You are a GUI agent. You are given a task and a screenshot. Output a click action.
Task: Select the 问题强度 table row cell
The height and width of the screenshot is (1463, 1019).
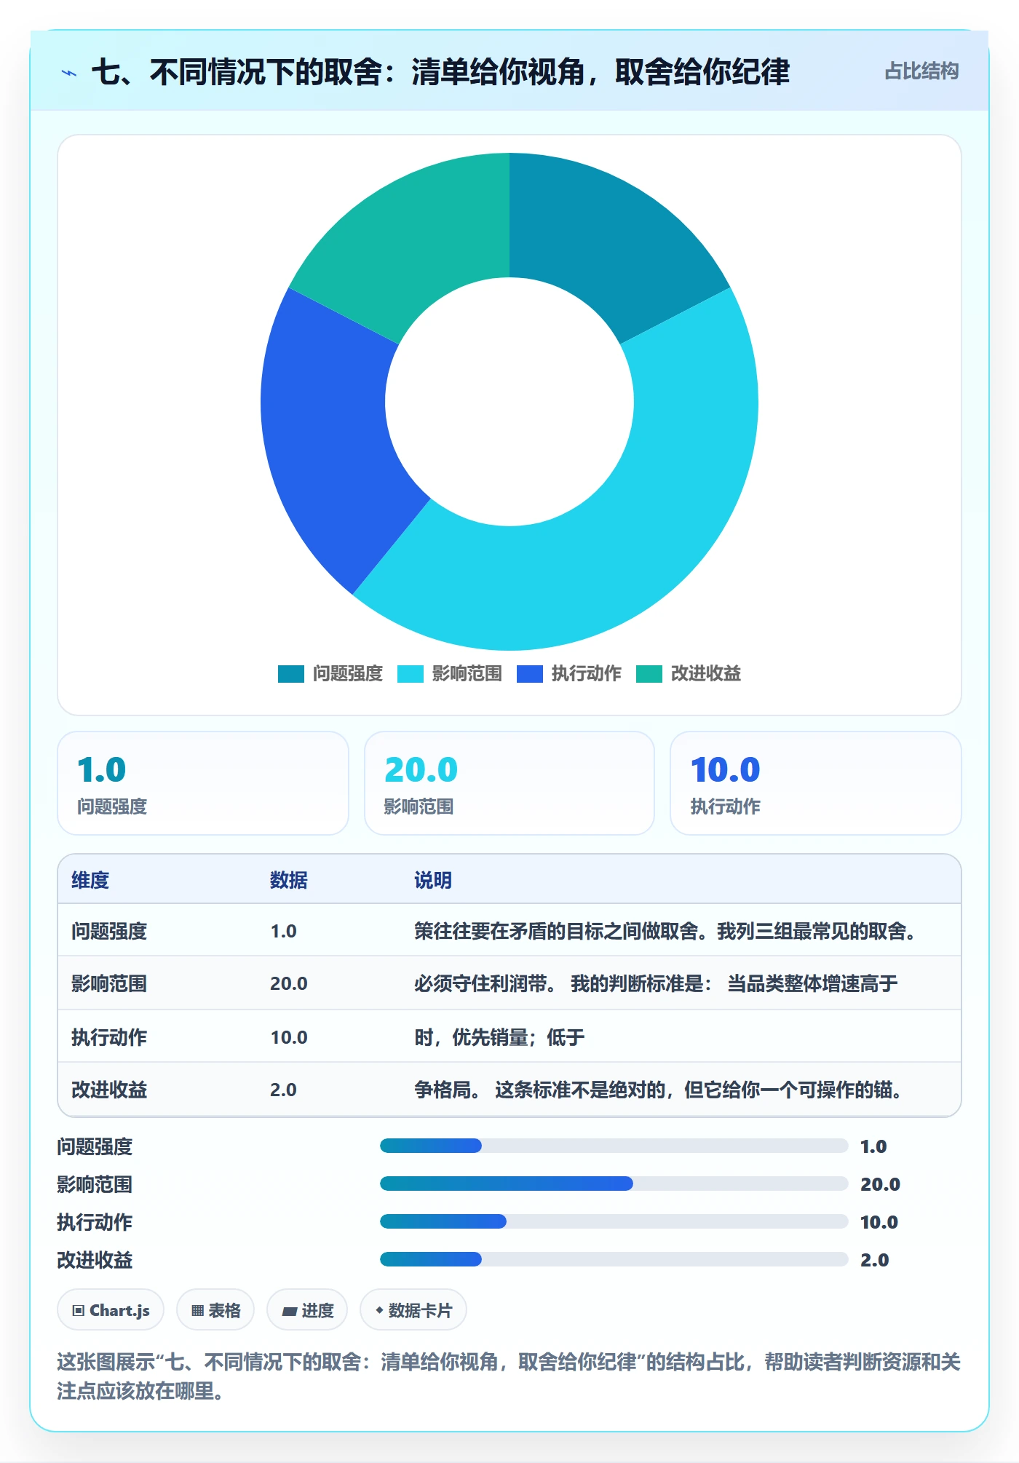click(x=109, y=931)
